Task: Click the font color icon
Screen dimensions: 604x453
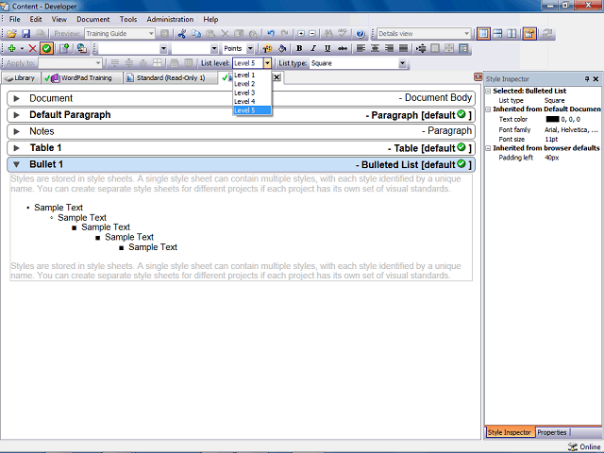Action: [x=267, y=48]
